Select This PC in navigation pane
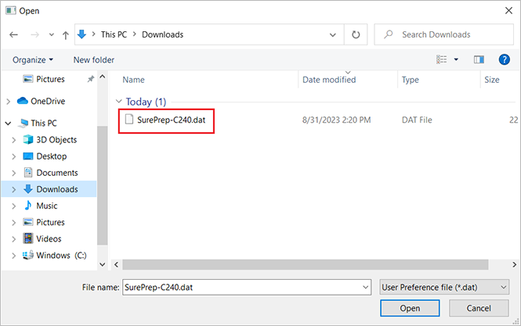This screenshot has width=521, height=326. (x=44, y=123)
